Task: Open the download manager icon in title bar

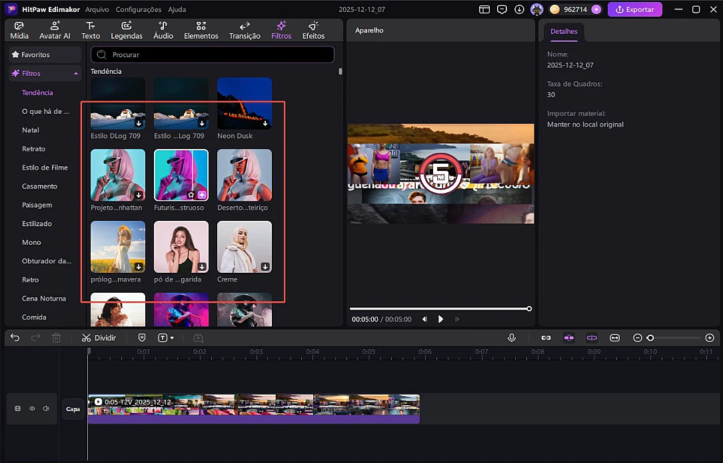Action: pyautogui.click(x=519, y=9)
